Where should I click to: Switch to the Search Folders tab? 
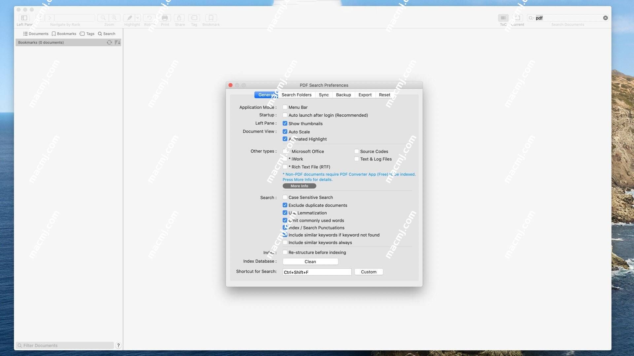296,95
